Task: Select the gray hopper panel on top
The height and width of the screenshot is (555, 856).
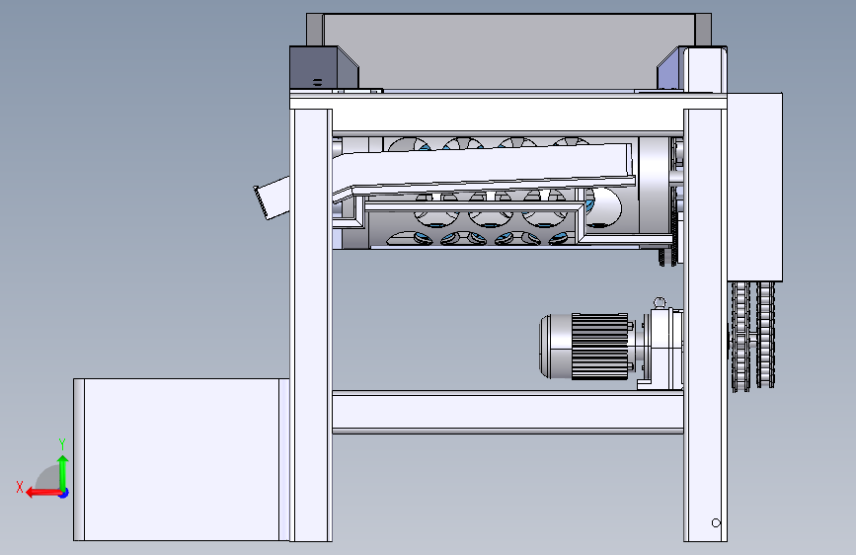Action: [508, 51]
